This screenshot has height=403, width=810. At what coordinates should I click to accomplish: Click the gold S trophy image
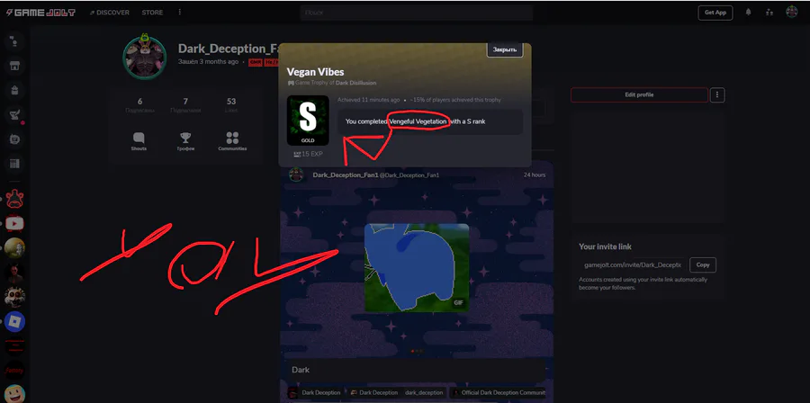click(x=308, y=121)
